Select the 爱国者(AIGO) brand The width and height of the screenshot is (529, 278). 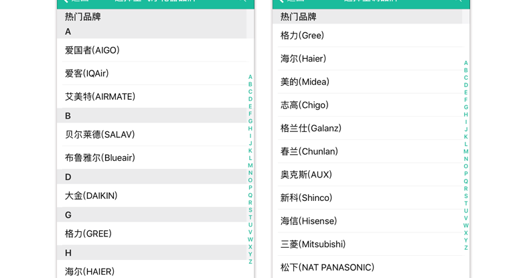pyautogui.click(x=92, y=50)
